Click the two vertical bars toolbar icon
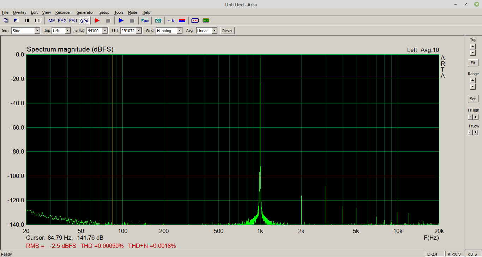 (27, 20)
